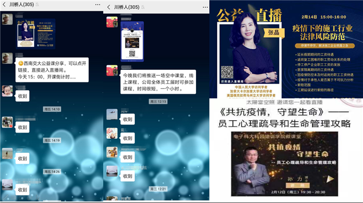The height and width of the screenshot is (203, 363).
Task: Tap the red flag avatar at top of middle chat
Action: [x=112, y=22]
